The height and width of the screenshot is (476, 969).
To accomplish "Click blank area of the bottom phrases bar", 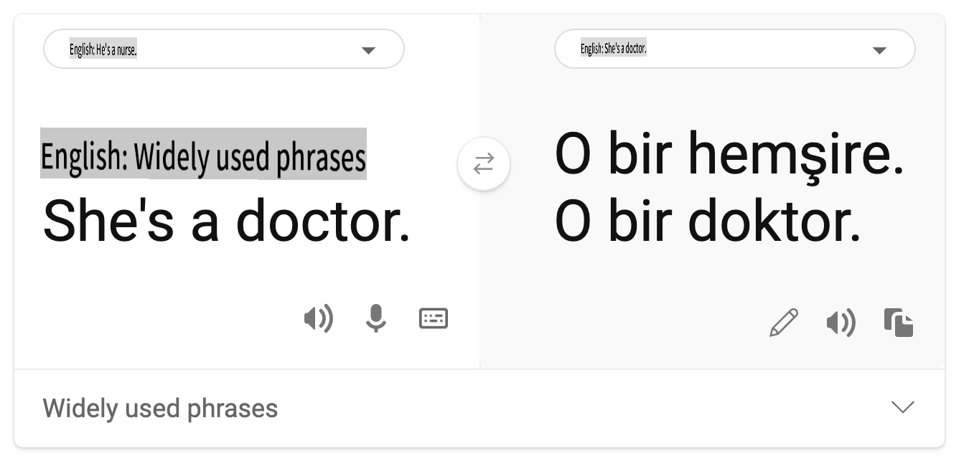I will [574, 409].
